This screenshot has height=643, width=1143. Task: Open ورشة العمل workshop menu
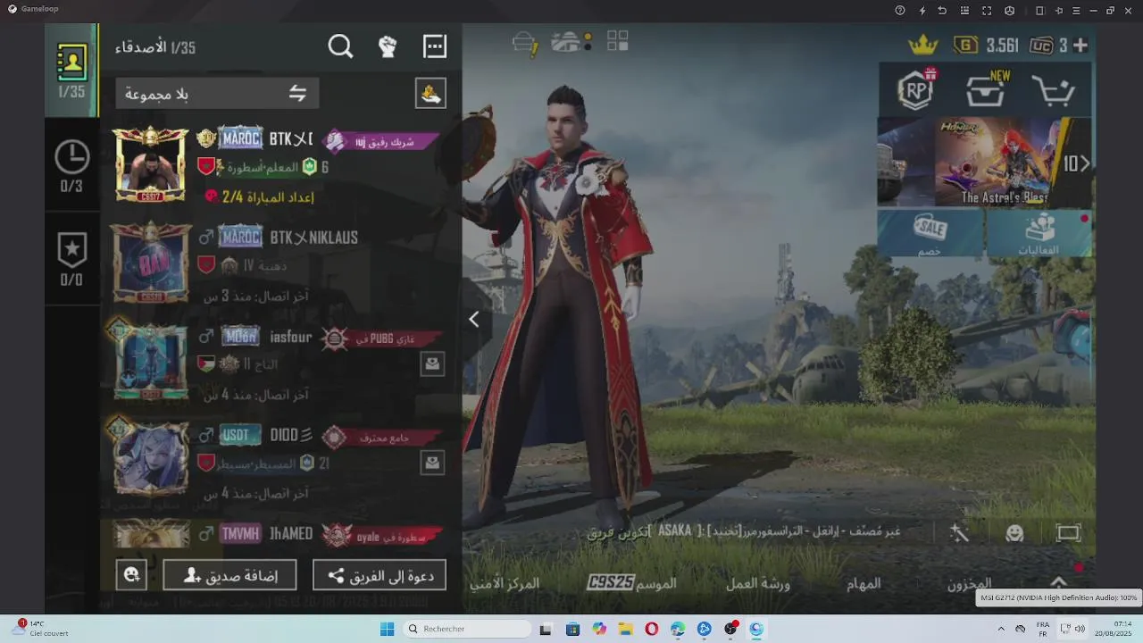point(758,583)
